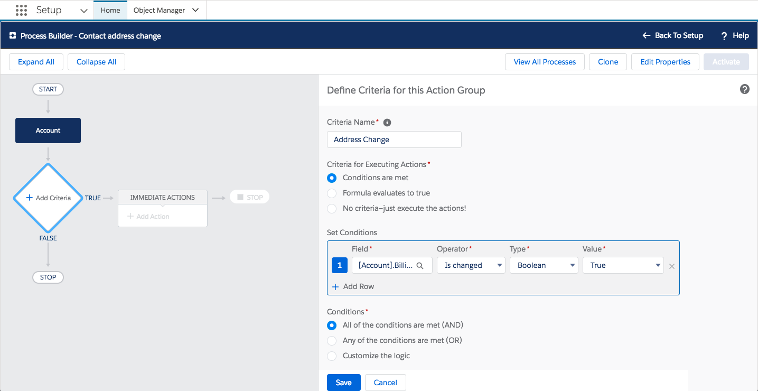Select Formula evaluates to true option
Screen dimensions: 758x391
point(332,193)
